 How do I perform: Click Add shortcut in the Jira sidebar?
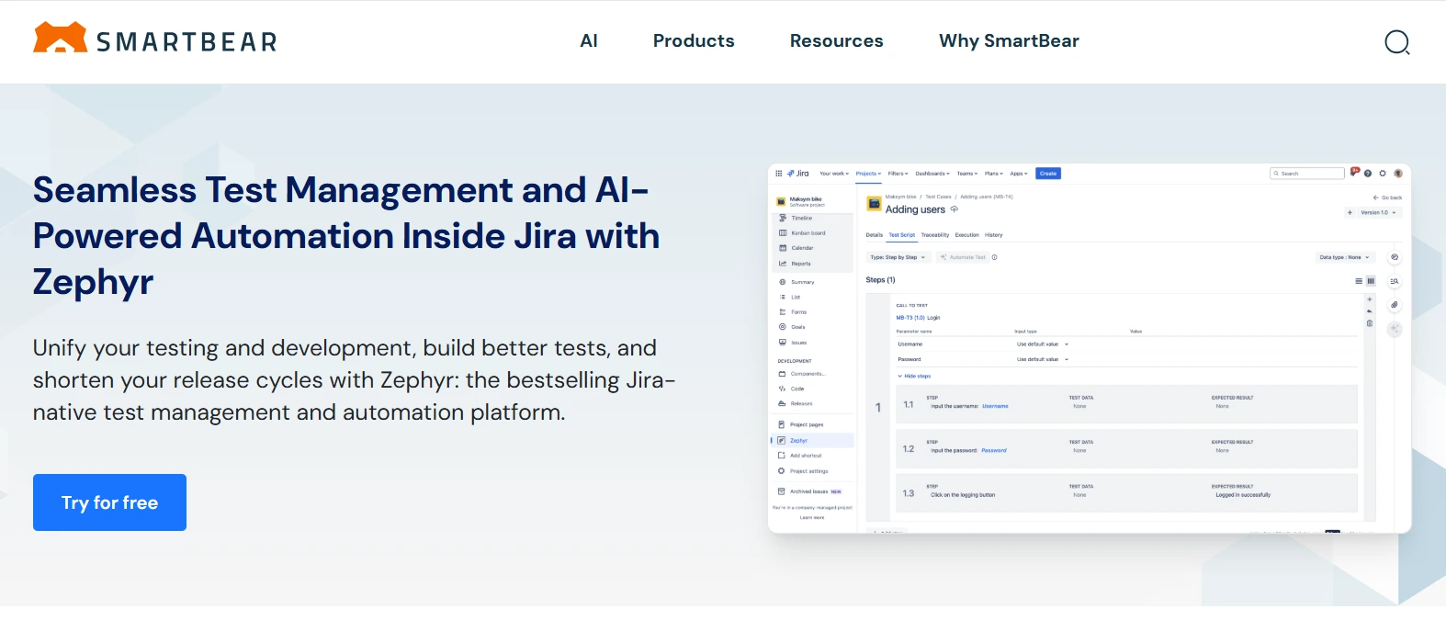pyautogui.click(x=800, y=456)
